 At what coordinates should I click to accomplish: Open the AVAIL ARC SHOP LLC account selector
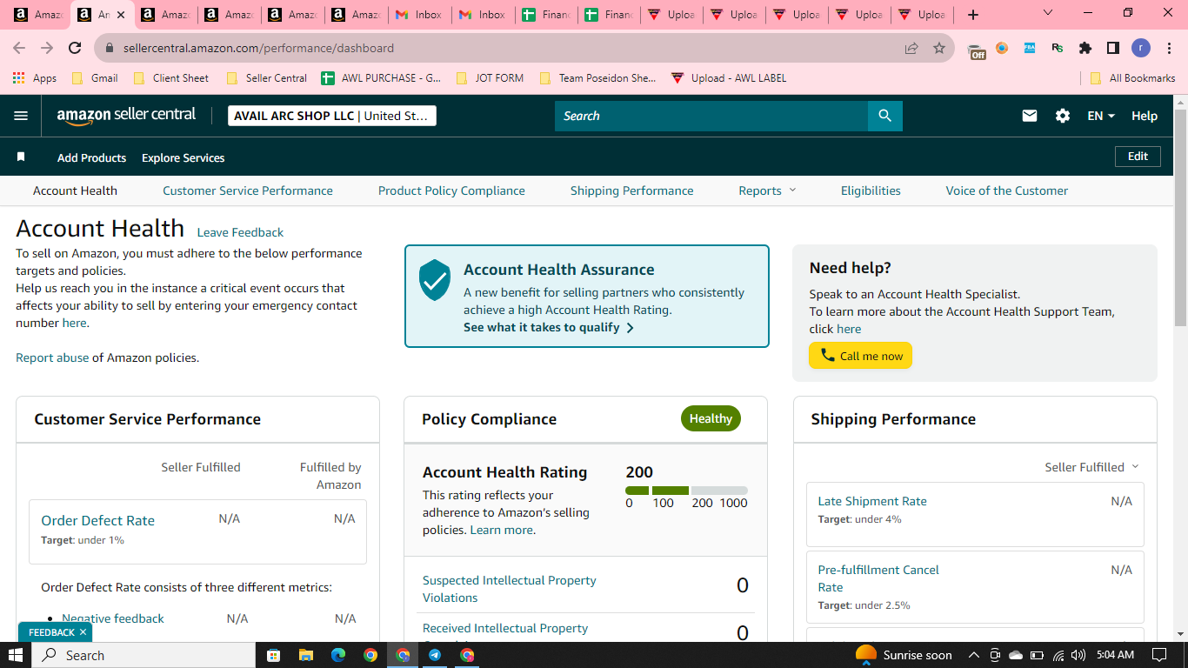pos(332,116)
